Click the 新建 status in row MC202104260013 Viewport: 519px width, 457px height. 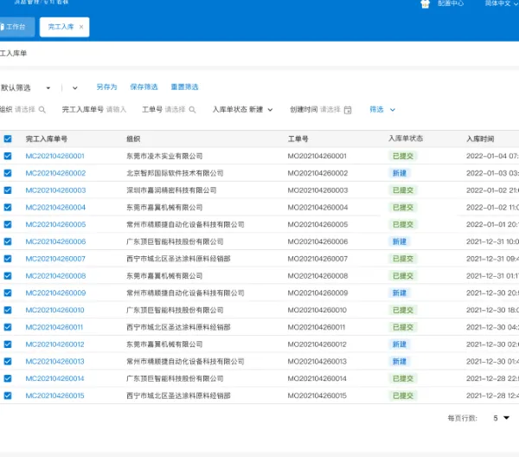pos(399,362)
